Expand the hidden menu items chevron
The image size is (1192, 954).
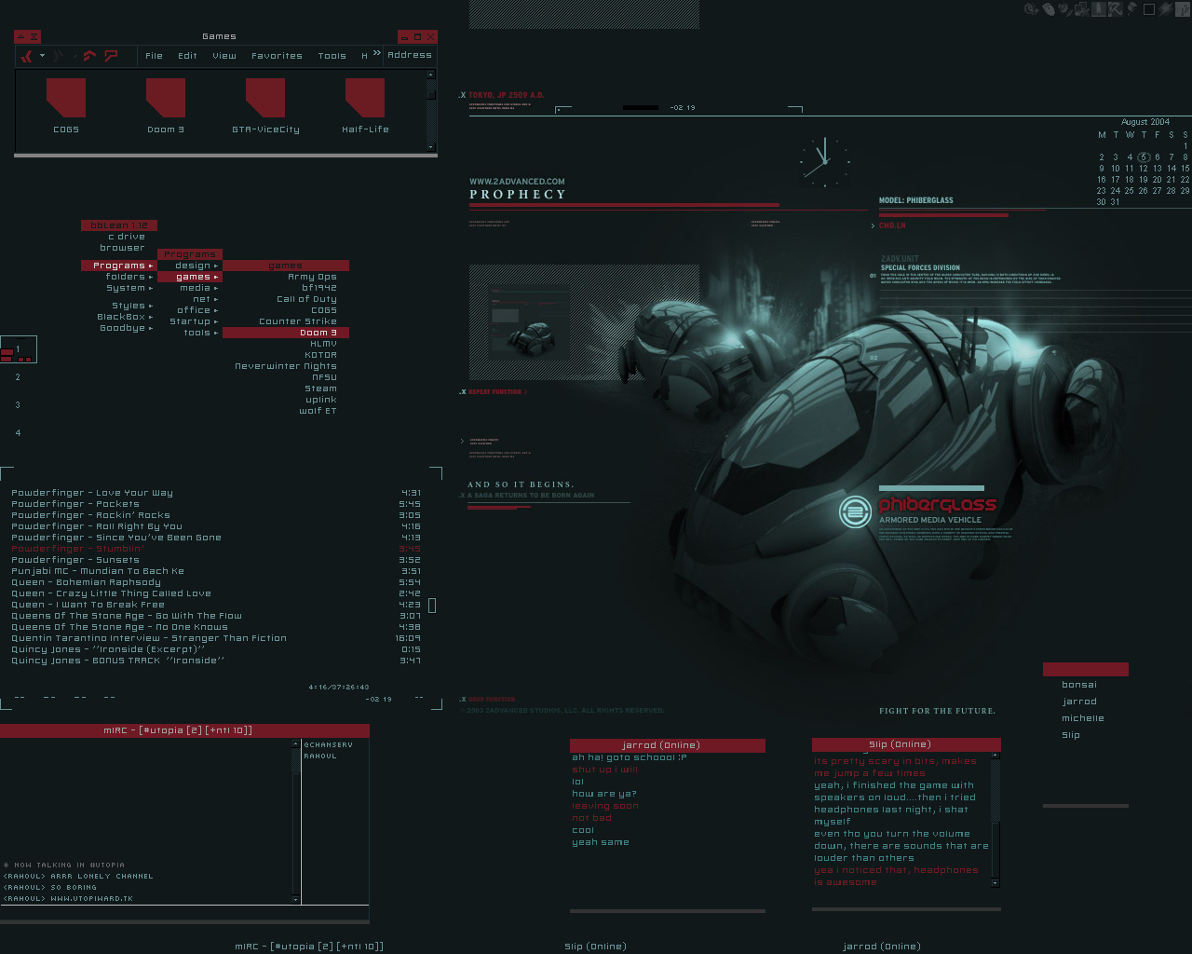(377, 53)
